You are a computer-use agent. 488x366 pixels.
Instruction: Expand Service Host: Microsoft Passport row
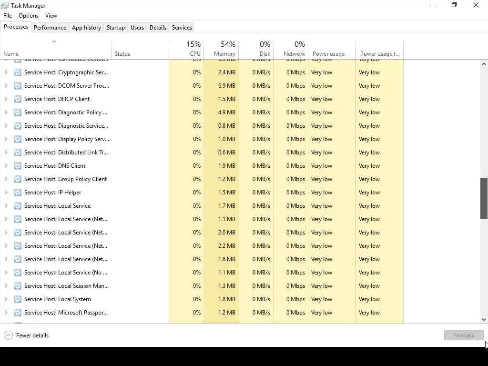[x=6, y=313]
